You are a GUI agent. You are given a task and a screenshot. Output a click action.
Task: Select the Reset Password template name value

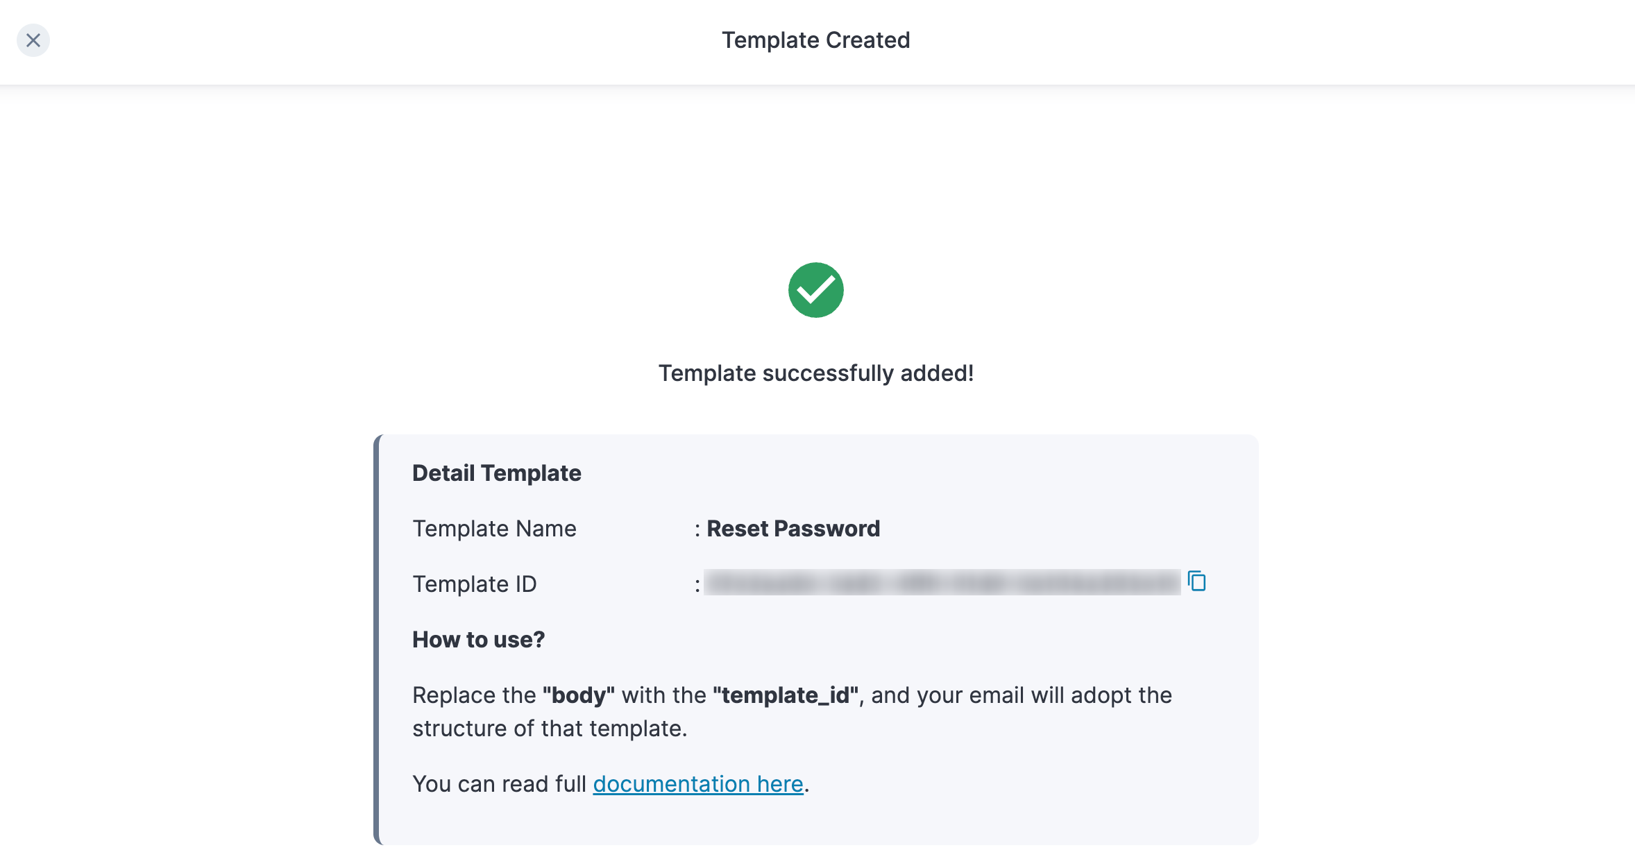(x=793, y=529)
